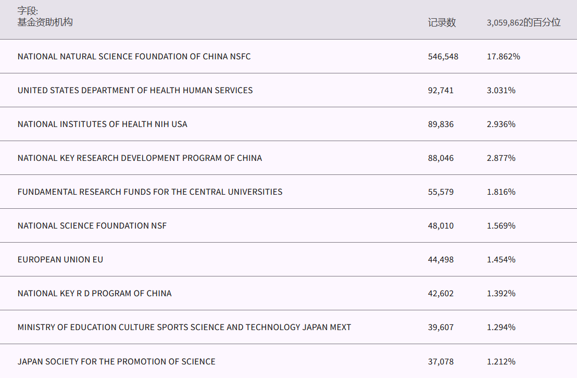Open Japan Society for Promotion of Science
577x378 pixels.
tap(116, 361)
